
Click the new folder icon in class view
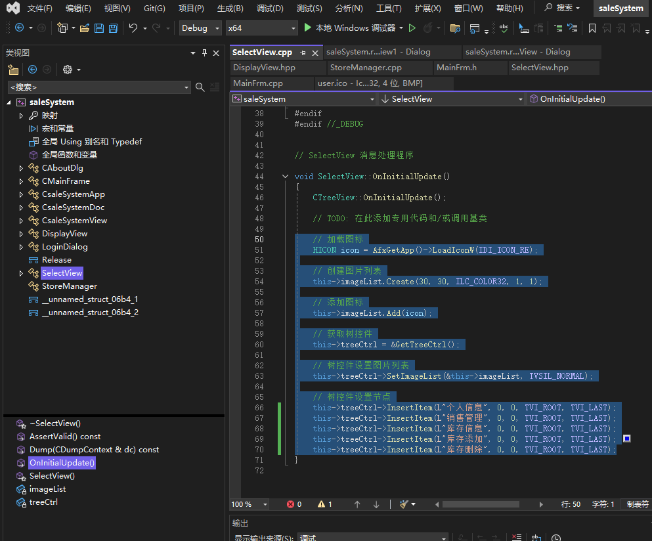tap(12, 70)
